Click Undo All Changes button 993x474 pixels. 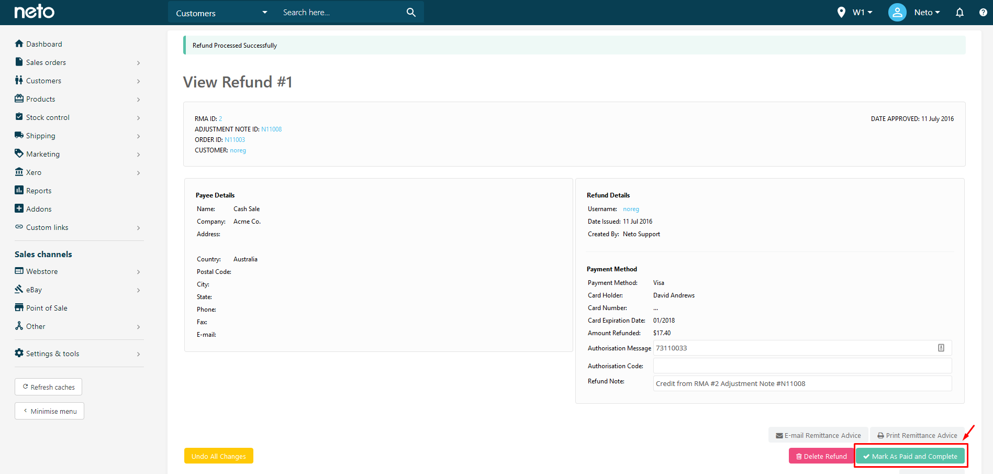point(219,456)
